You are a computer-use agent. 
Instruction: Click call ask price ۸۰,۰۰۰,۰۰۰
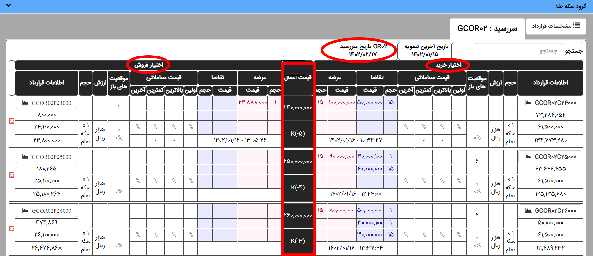(342, 210)
